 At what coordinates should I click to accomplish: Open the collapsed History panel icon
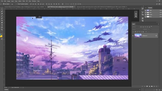coord(143,9)
